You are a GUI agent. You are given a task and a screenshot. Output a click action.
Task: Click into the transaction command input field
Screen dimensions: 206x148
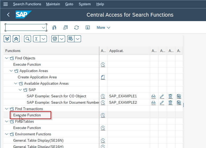[x=23, y=27]
